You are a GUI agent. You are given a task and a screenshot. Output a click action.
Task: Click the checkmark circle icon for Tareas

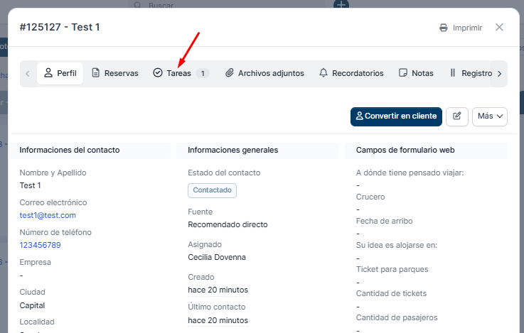point(158,73)
